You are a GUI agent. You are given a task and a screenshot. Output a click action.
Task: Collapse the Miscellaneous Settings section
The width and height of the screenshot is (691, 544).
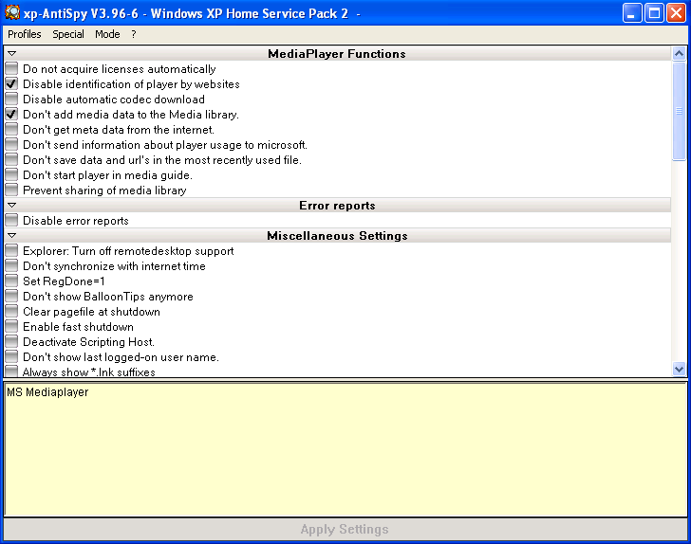click(x=12, y=235)
